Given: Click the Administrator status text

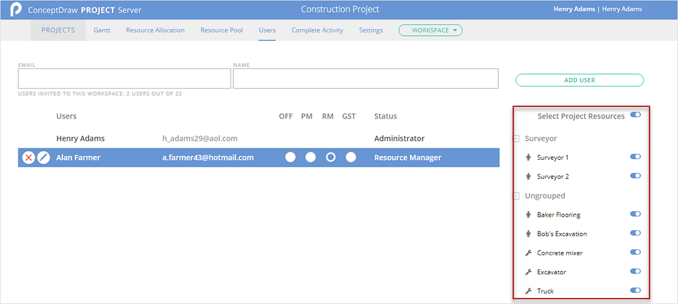Looking at the screenshot, I should 399,139.
